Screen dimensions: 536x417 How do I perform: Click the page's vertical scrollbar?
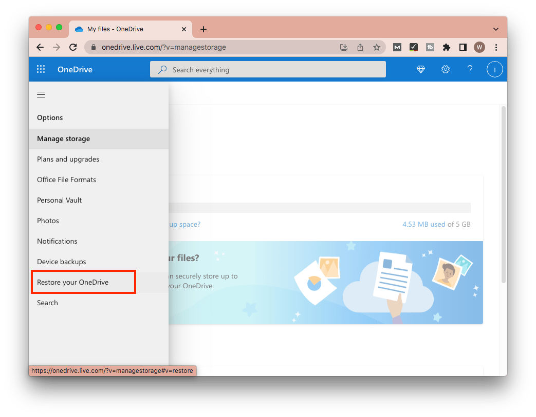click(x=504, y=195)
